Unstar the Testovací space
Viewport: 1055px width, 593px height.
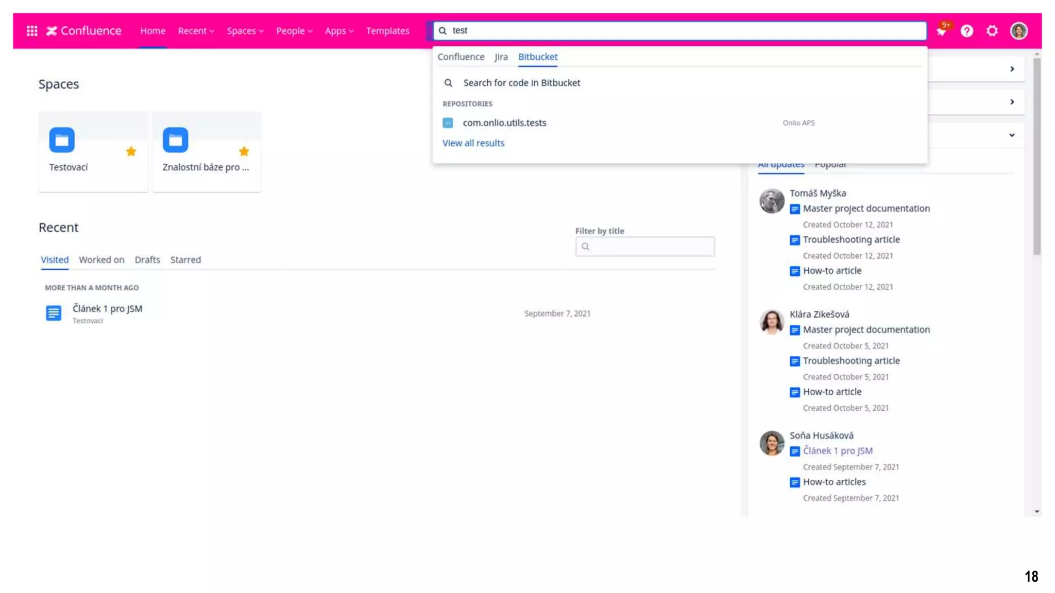131,151
